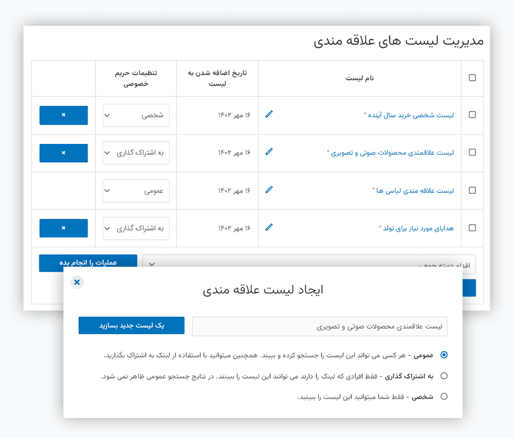
Task: Click heading 'مدیریت لیست های علاقه مندی'
Action: pyautogui.click(x=398, y=41)
